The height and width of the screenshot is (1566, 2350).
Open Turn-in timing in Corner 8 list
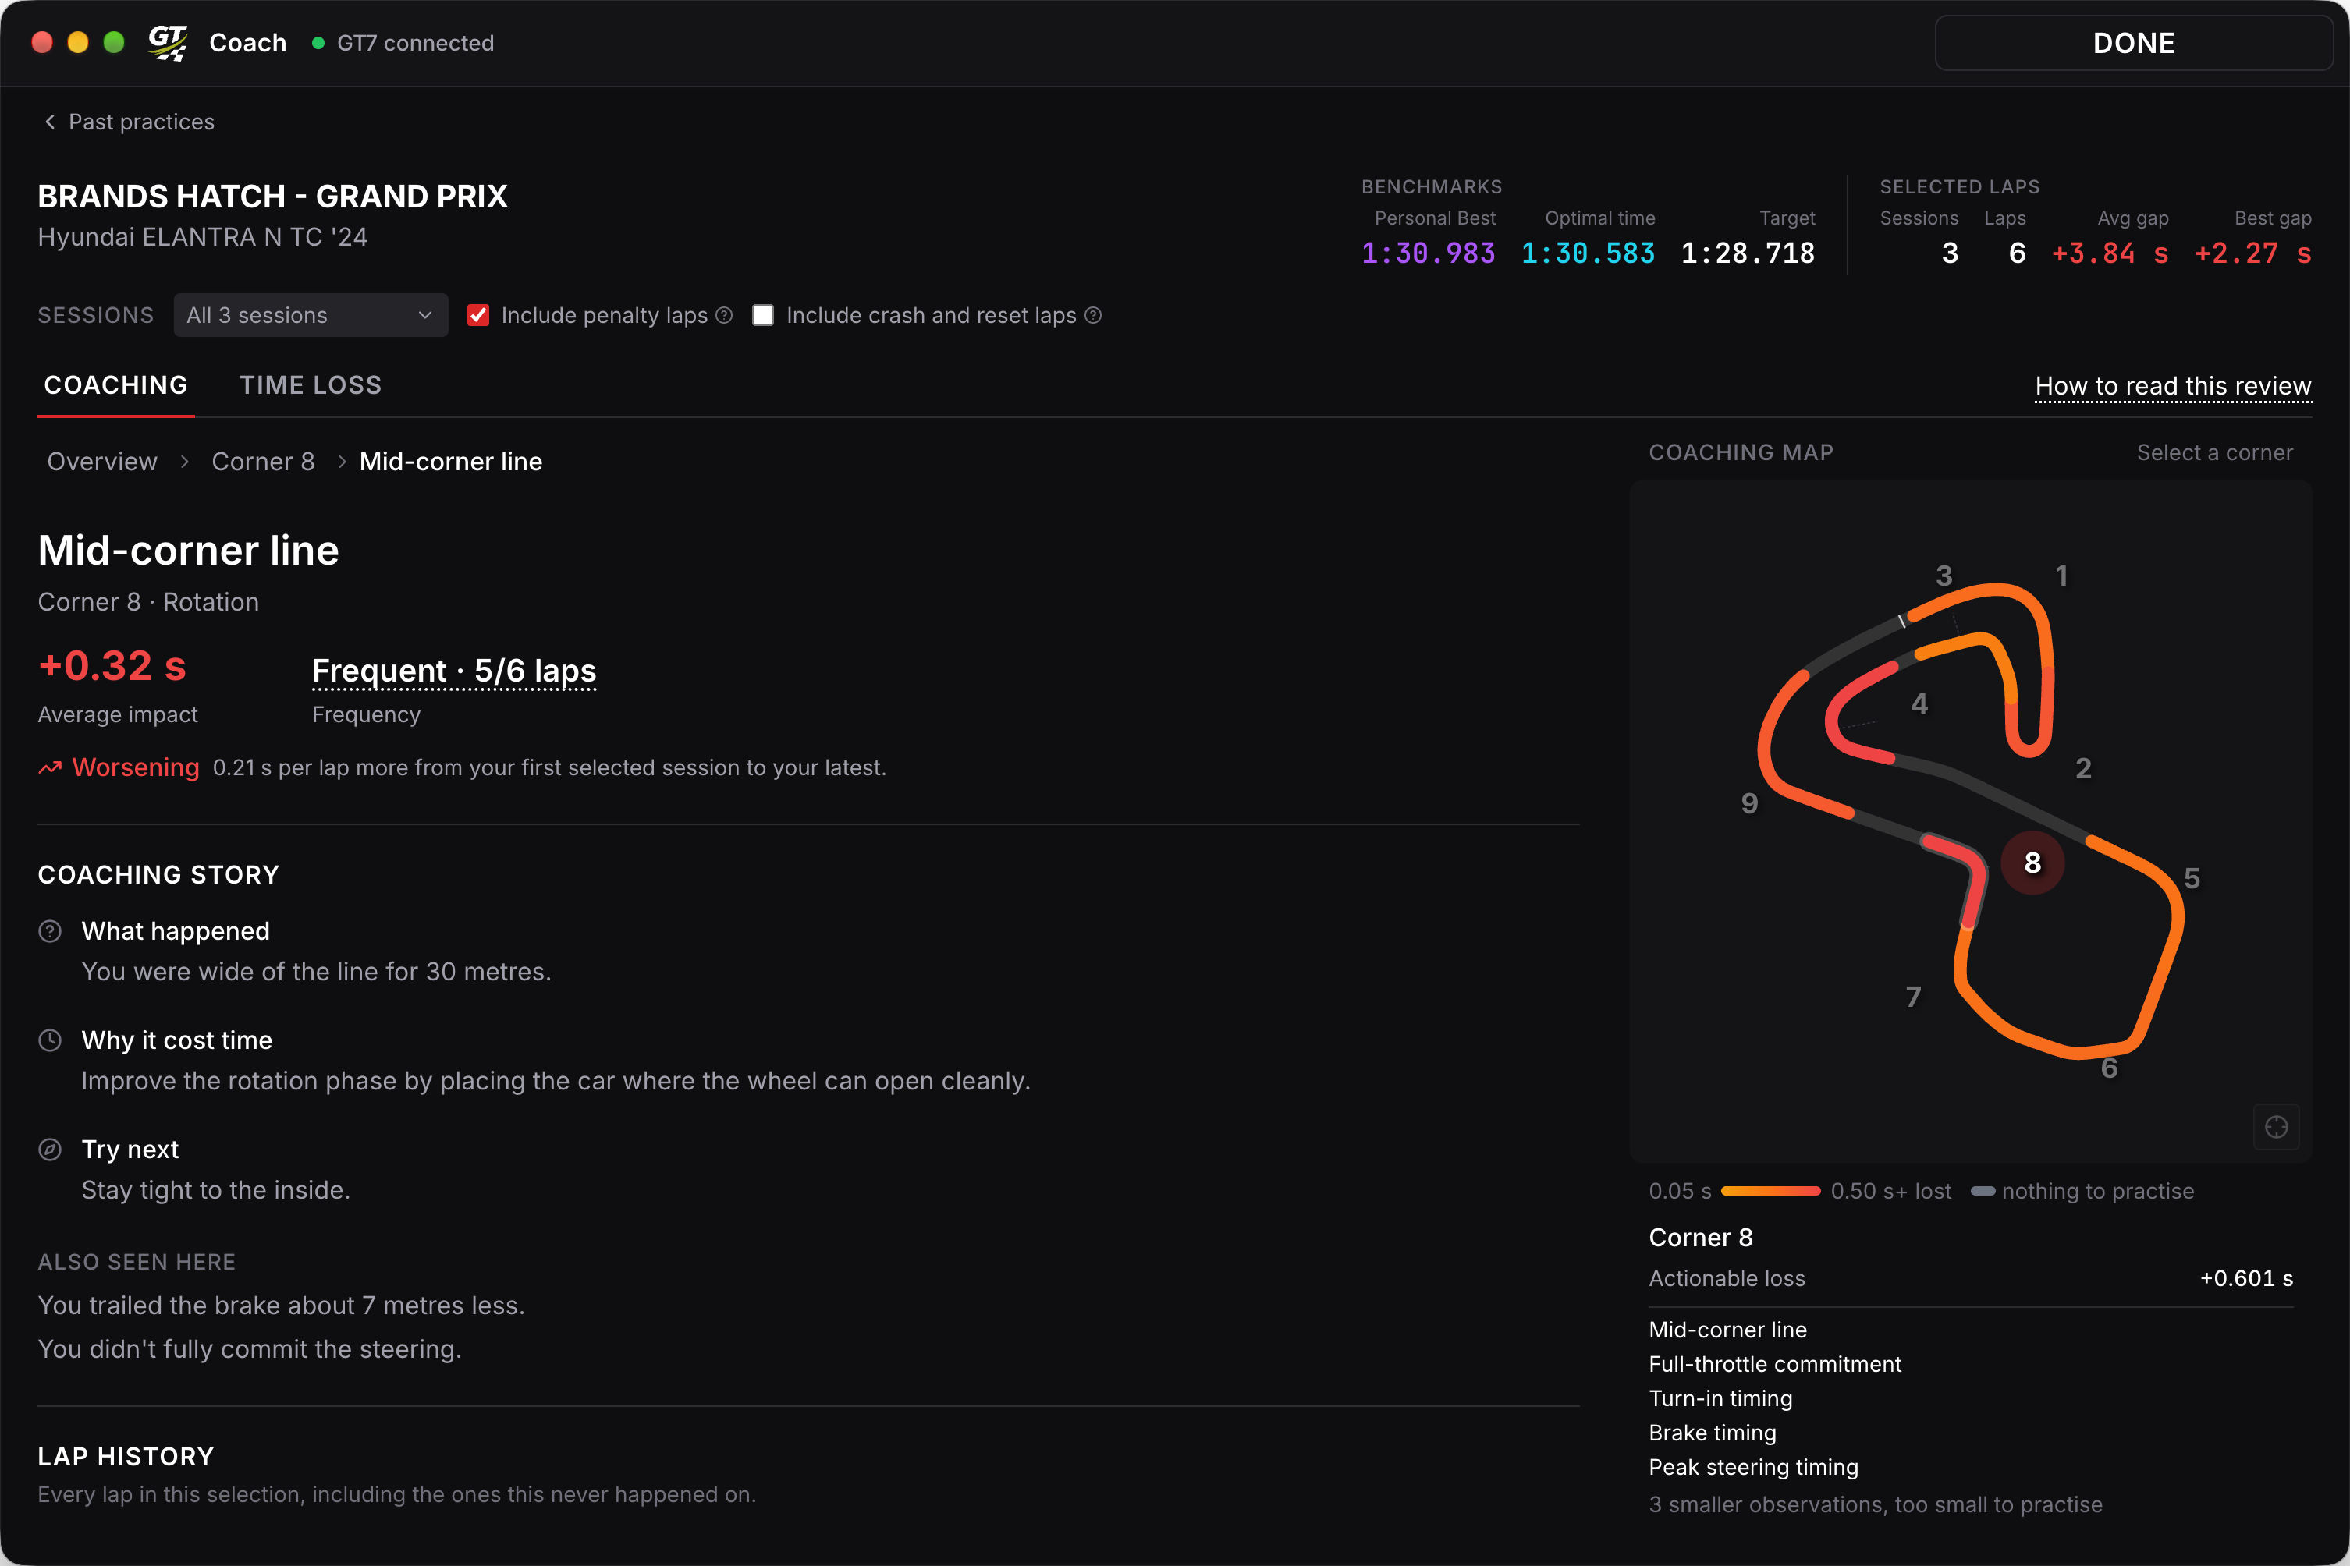[x=1720, y=1398]
